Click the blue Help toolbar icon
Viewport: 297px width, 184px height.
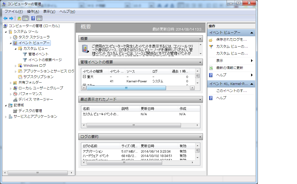tap(33, 18)
